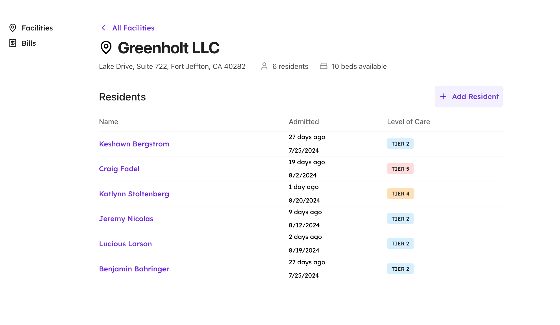Open the All Facilities link

133,28
